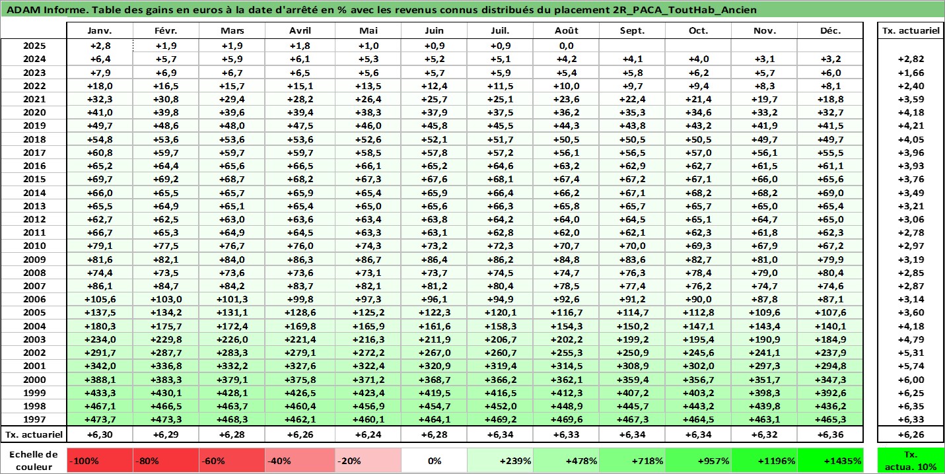This screenshot has height=474, width=945.
Task: Select the -80% color scale swatch
Action: pos(166,461)
